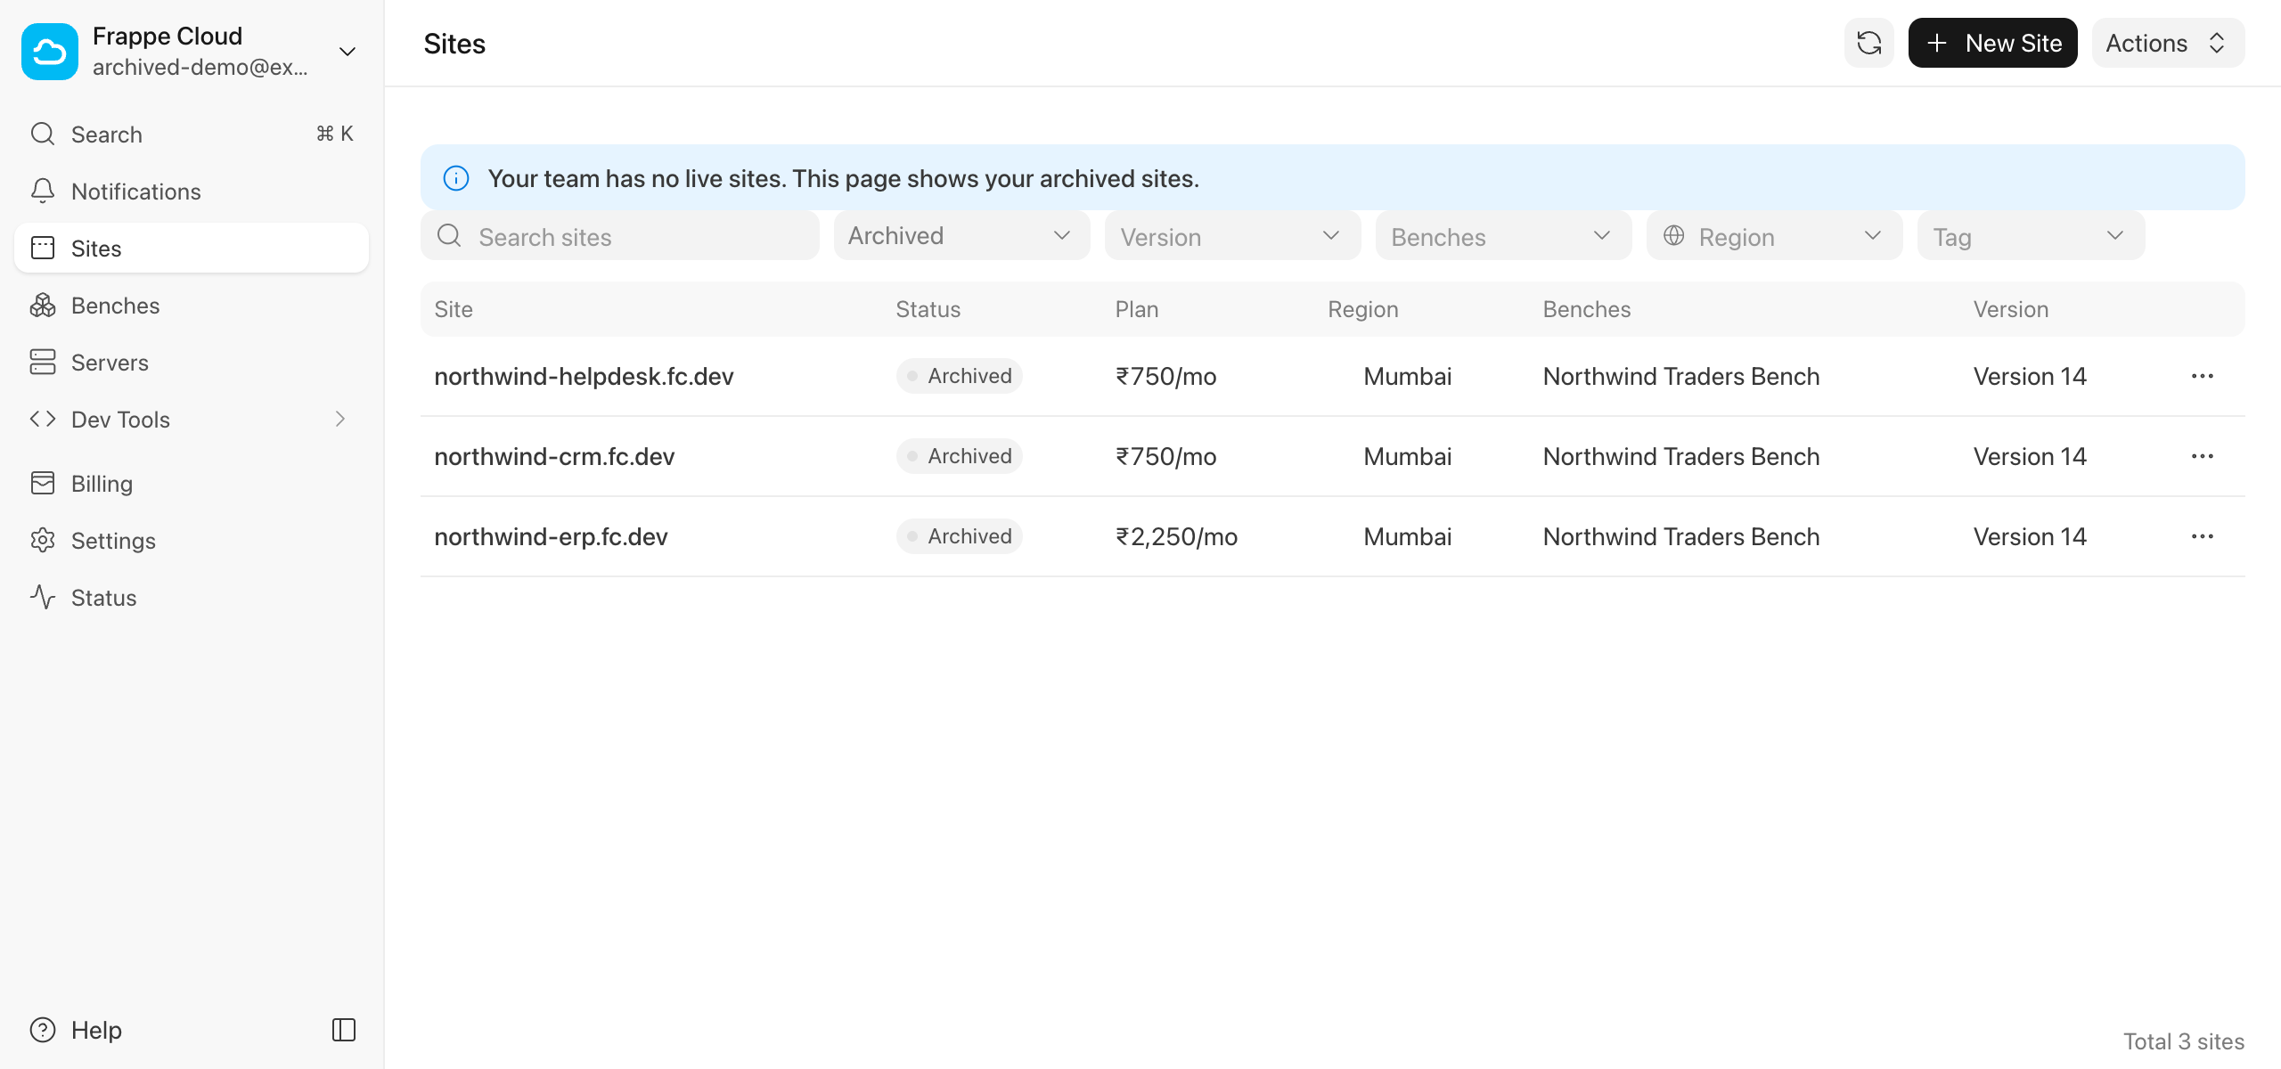The width and height of the screenshot is (2281, 1069).
Task: Click the notifications bell icon
Action: point(43,192)
